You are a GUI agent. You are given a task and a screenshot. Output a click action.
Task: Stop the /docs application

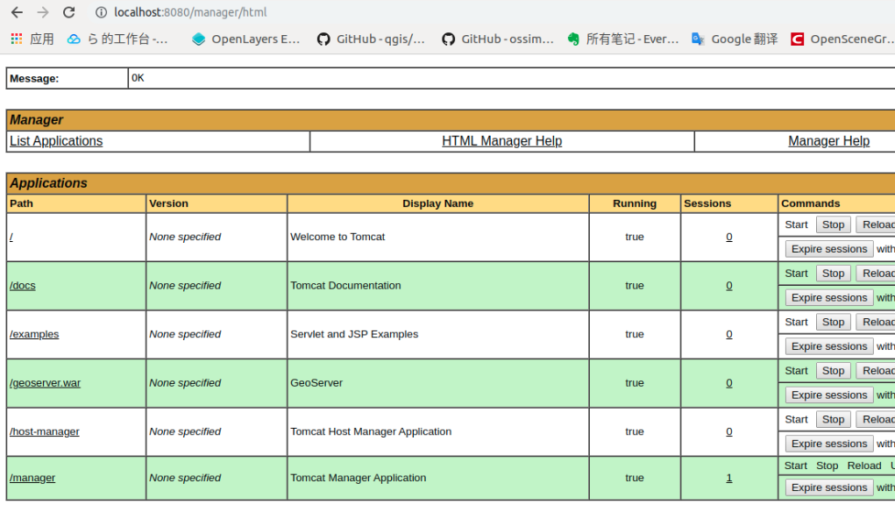point(833,274)
